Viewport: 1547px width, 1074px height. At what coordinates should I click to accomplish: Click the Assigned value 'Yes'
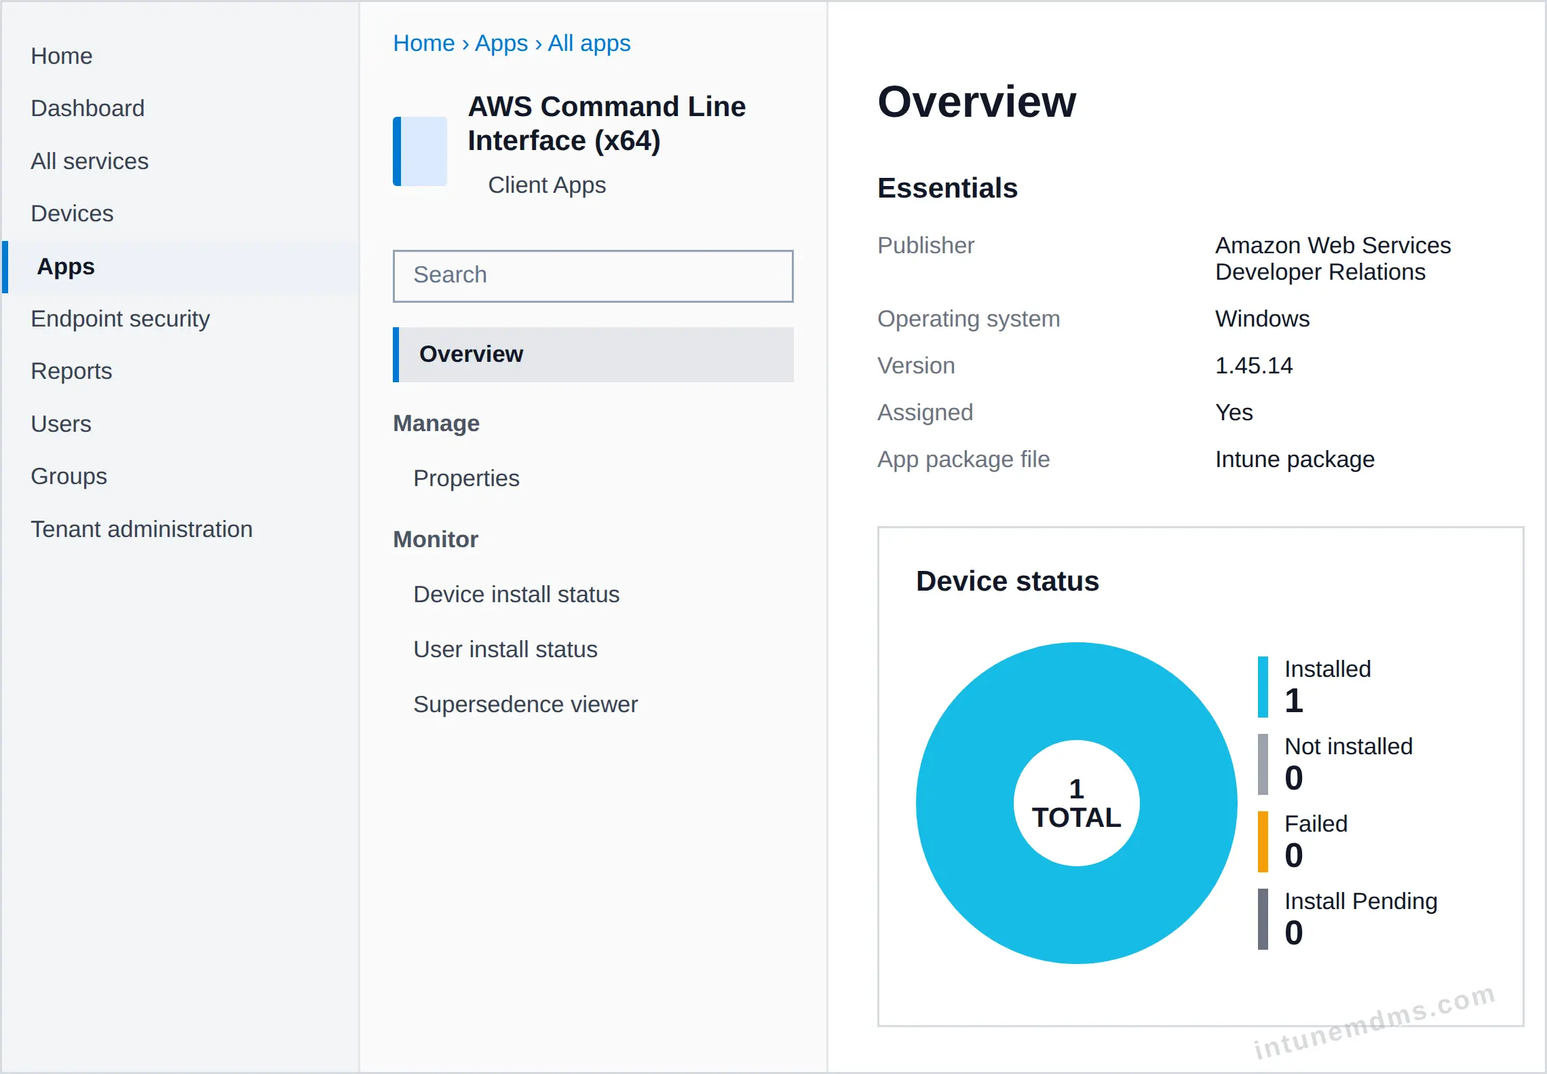click(x=1234, y=412)
